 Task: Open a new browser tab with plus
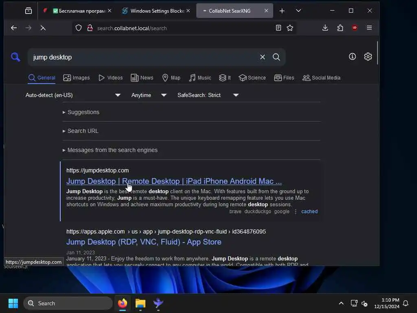(x=282, y=11)
